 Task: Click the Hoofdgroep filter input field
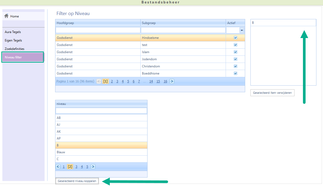coord(98,30)
